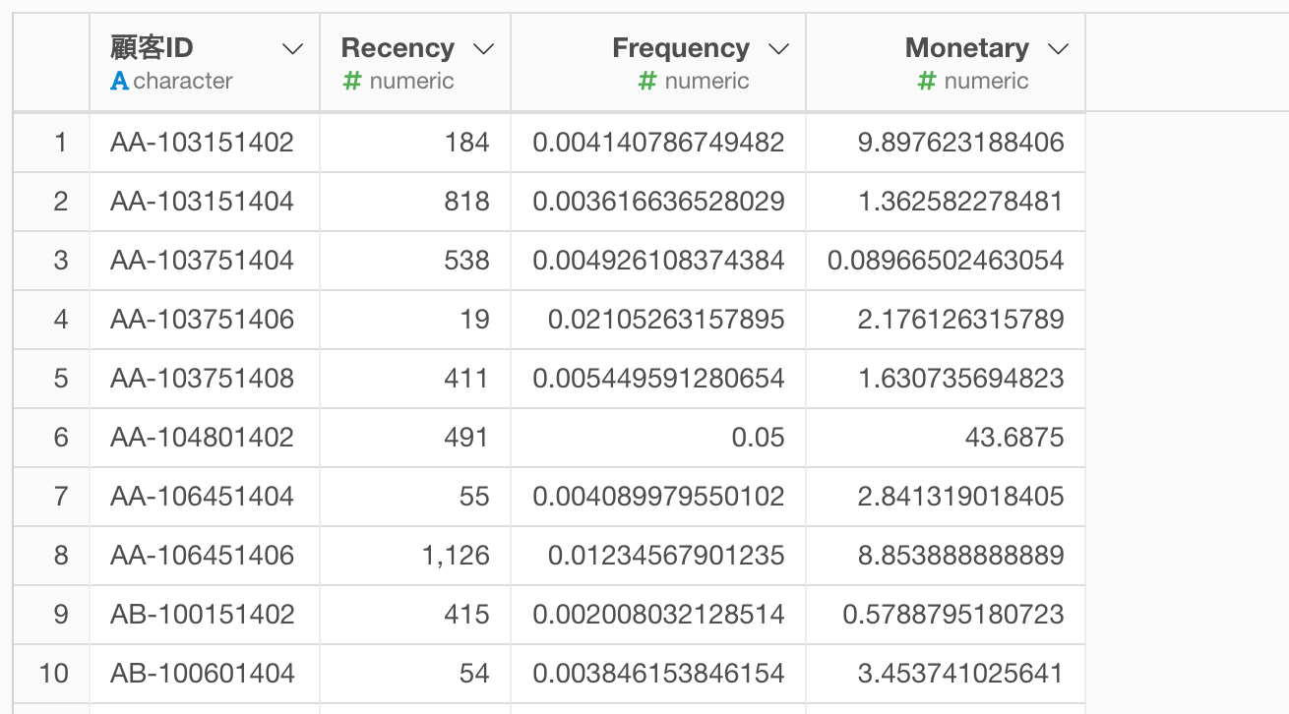The image size is (1289, 714).
Task: Click the Recency cell with value 1,126
Action: point(415,556)
